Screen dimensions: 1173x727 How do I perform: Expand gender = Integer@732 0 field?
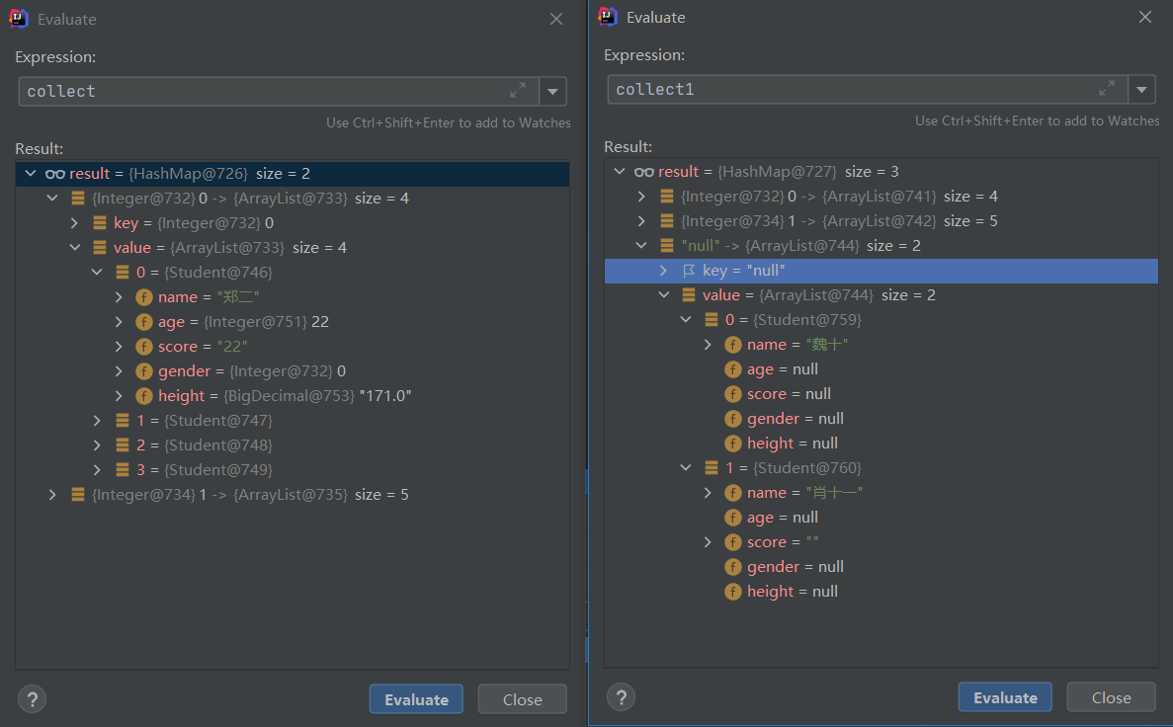(x=119, y=371)
